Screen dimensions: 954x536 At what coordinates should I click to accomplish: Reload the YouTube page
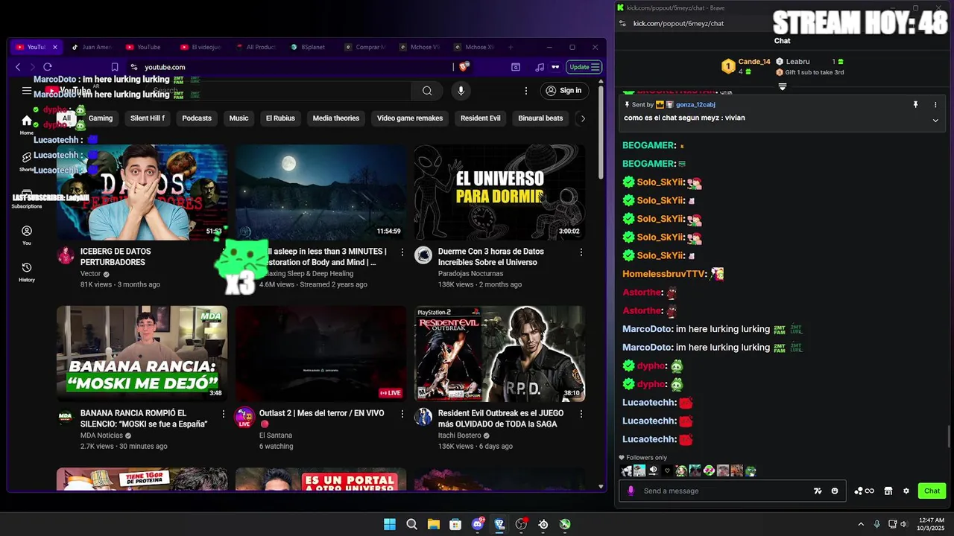pyautogui.click(x=47, y=67)
